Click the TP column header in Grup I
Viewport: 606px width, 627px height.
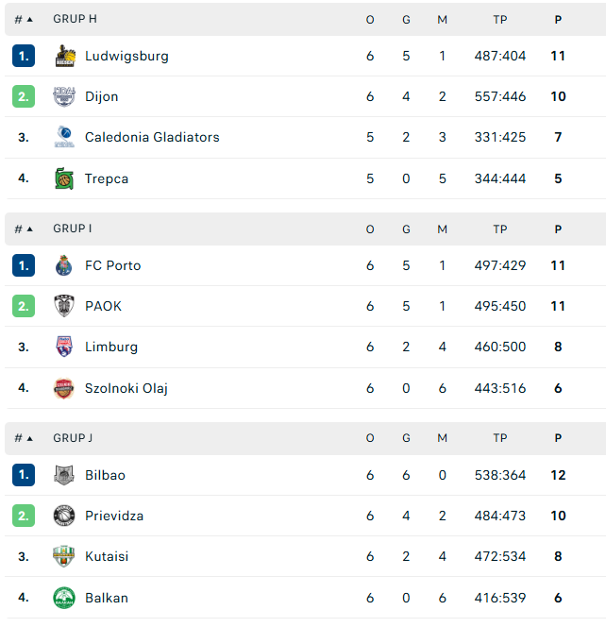500,229
